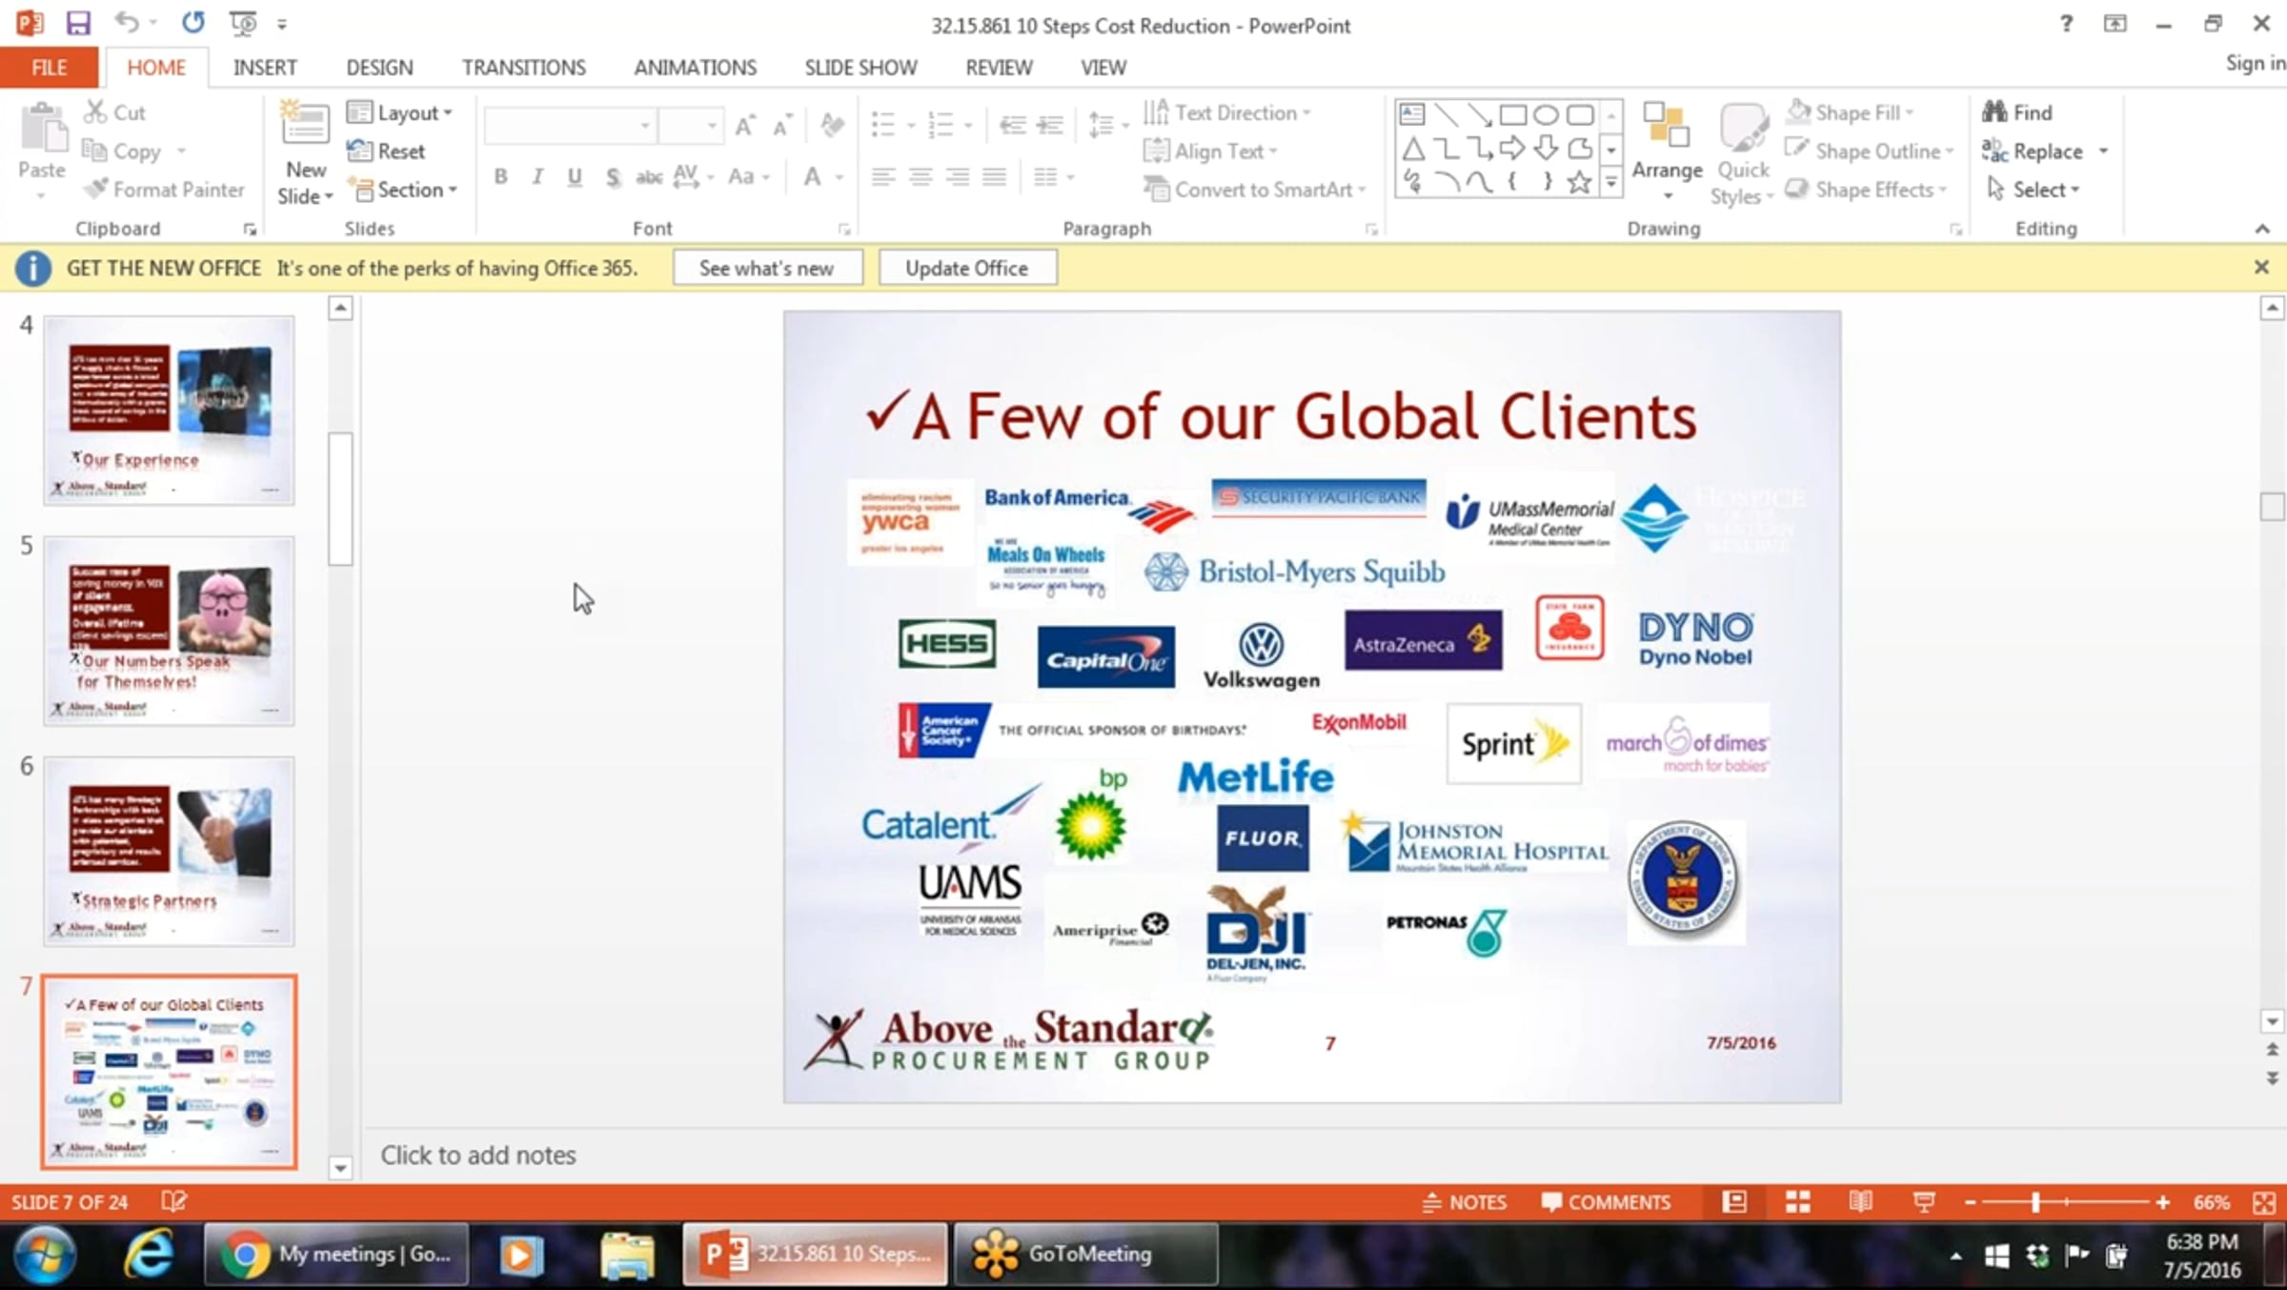This screenshot has height=1290, width=2287.
Task: Fit slide to current window icon
Action: (2264, 1202)
